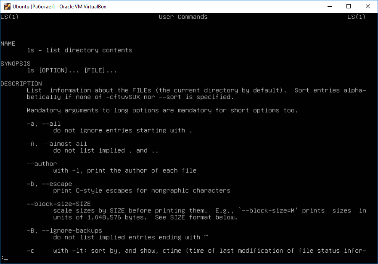This screenshot has width=378, height=264.
Task: Click the top-right 'LS(1)' header
Action: pos(356,17)
